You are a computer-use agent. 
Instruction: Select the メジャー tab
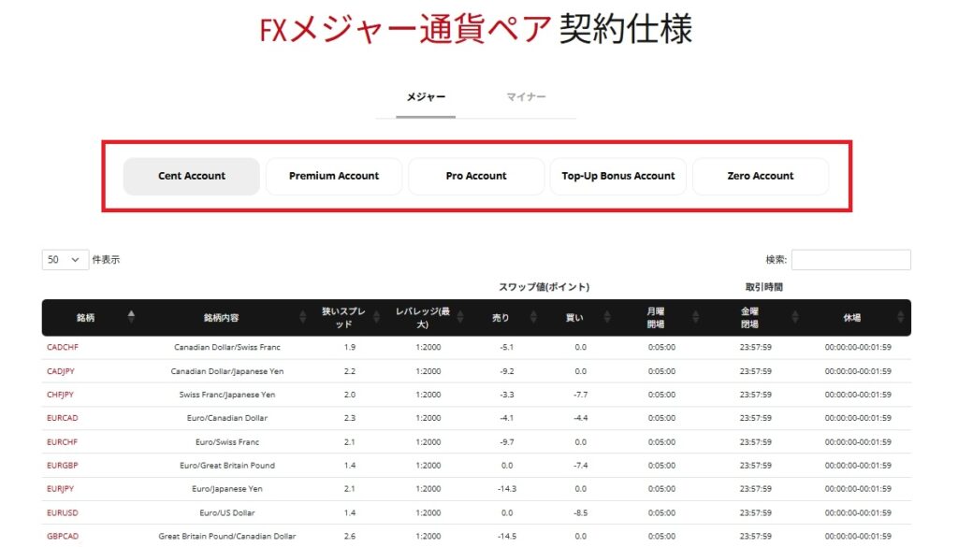point(426,97)
